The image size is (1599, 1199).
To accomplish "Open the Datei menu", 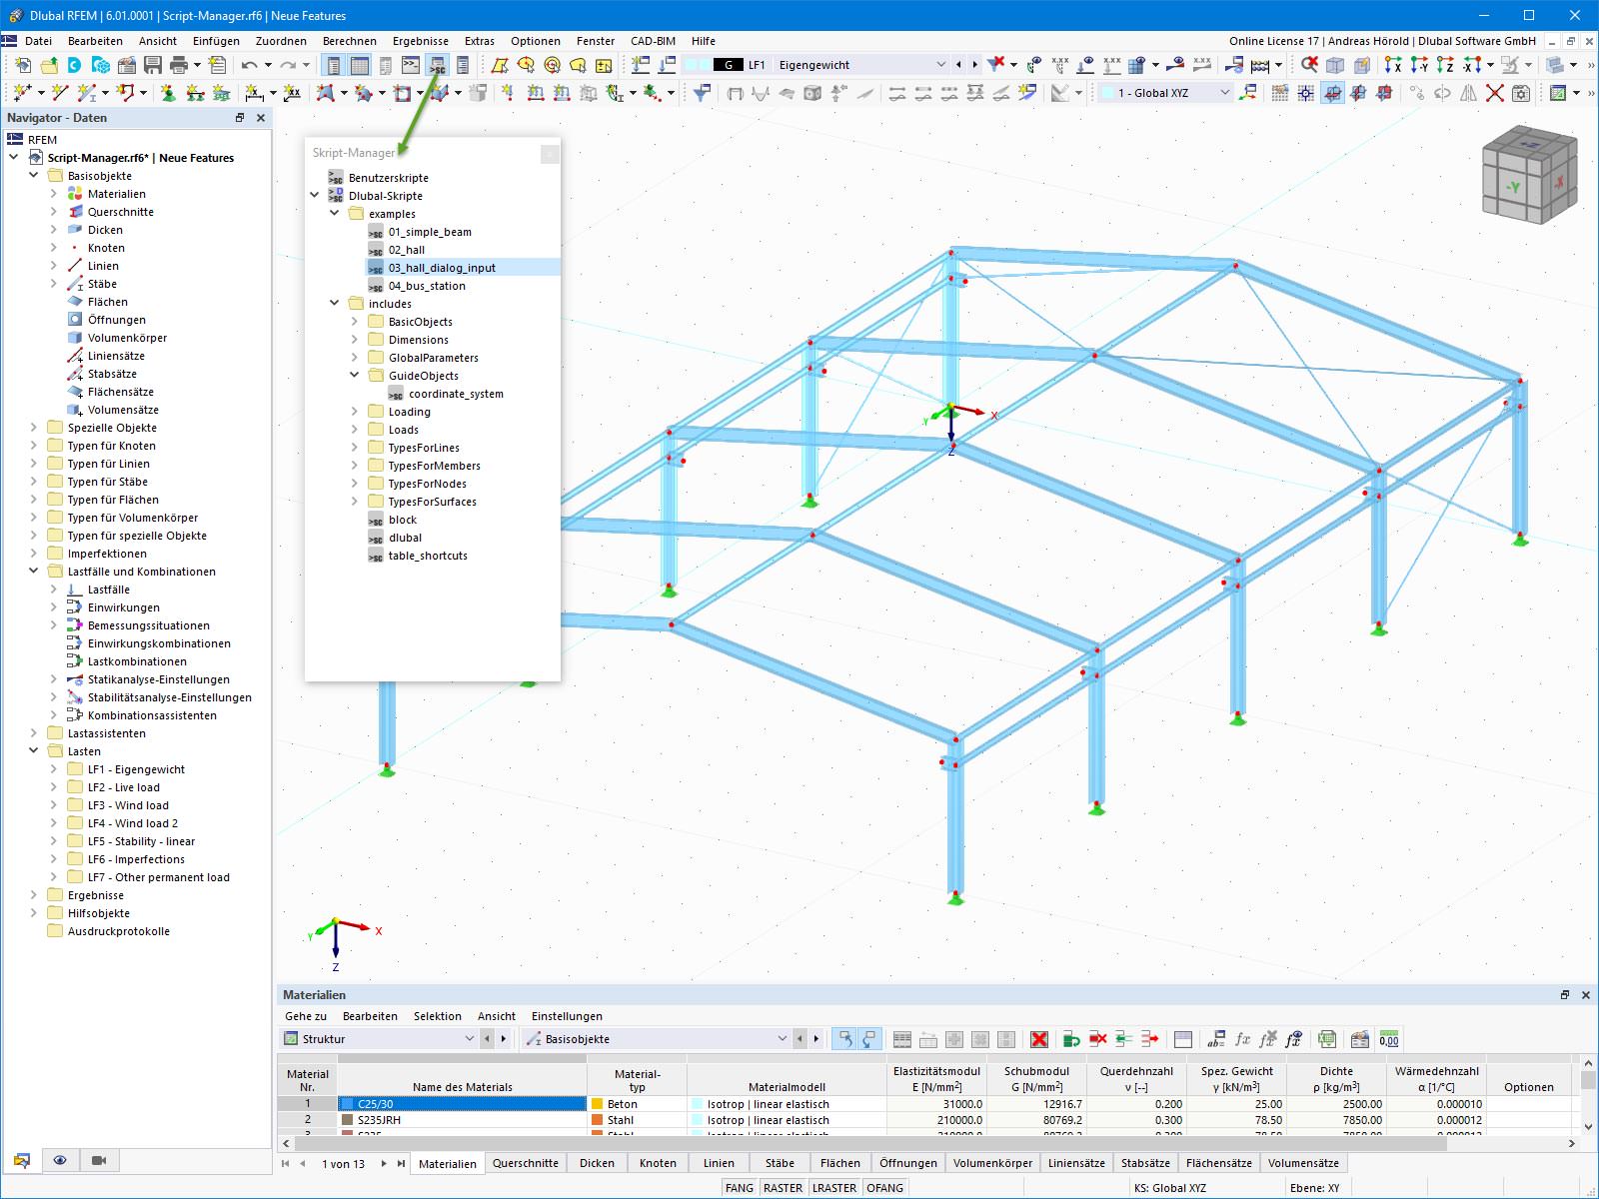I will tap(38, 41).
